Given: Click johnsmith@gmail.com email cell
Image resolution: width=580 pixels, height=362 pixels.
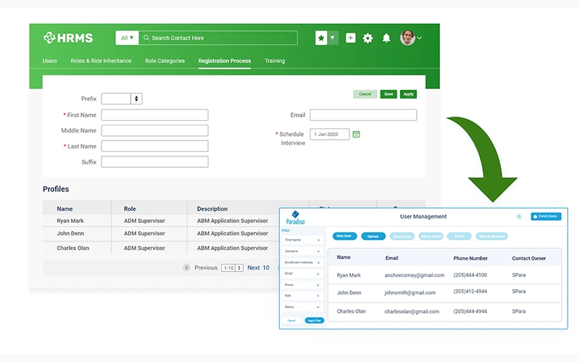Looking at the screenshot, I should click(410, 292).
